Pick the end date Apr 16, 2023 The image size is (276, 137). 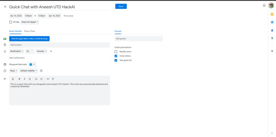pyautogui.click(x=54, y=16)
